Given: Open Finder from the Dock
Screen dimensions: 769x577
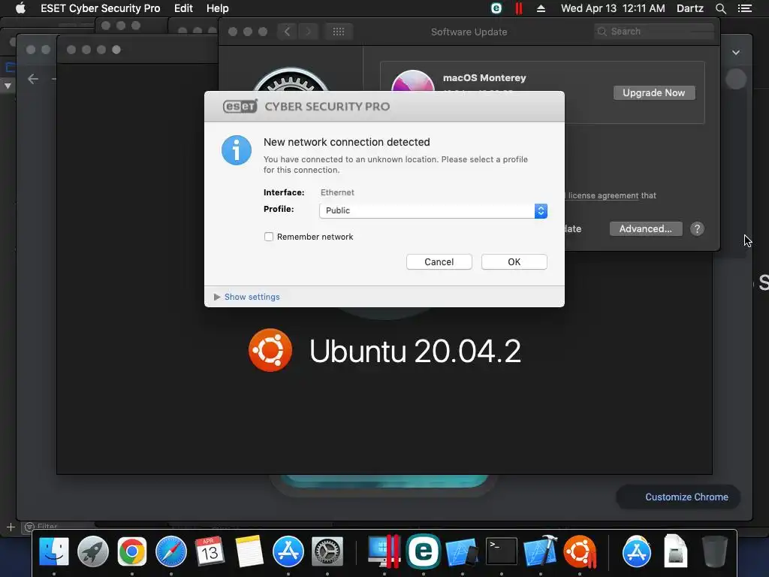Looking at the screenshot, I should (x=54, y=551).
